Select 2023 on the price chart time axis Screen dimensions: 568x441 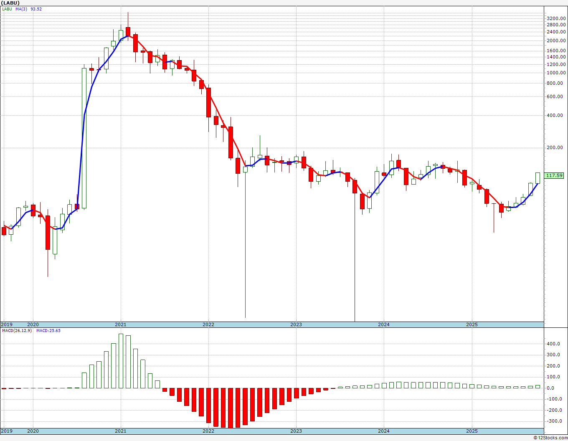pos(296,324)
